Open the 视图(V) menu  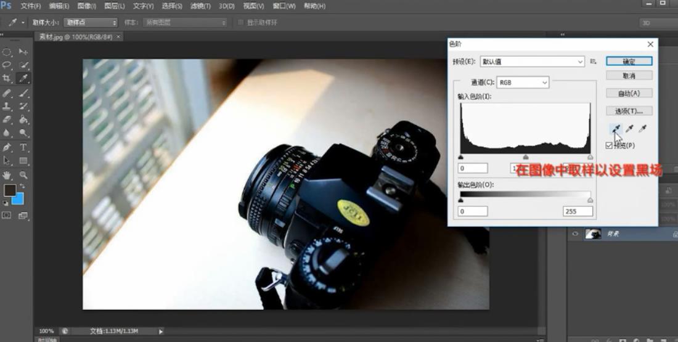(x=253, y=6)
